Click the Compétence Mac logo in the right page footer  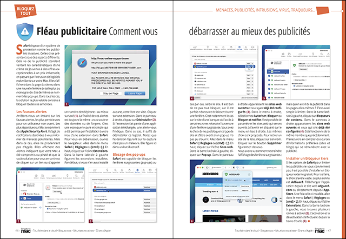tap(320, 230)
